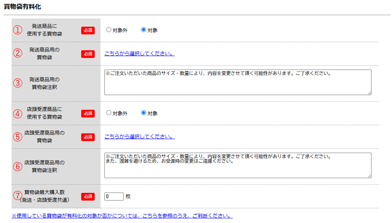The image size is (392, 223).
Task: Click the circled number 2 marker
Action: pos(18,54)
